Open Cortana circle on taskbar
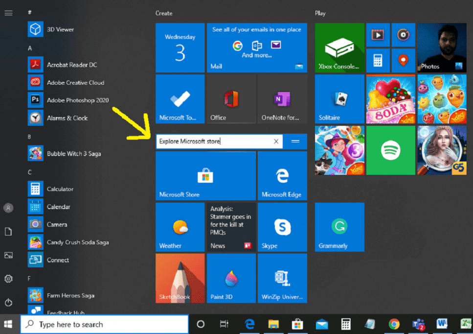This screenshot has width=473, height=334. tap(201, 324)
